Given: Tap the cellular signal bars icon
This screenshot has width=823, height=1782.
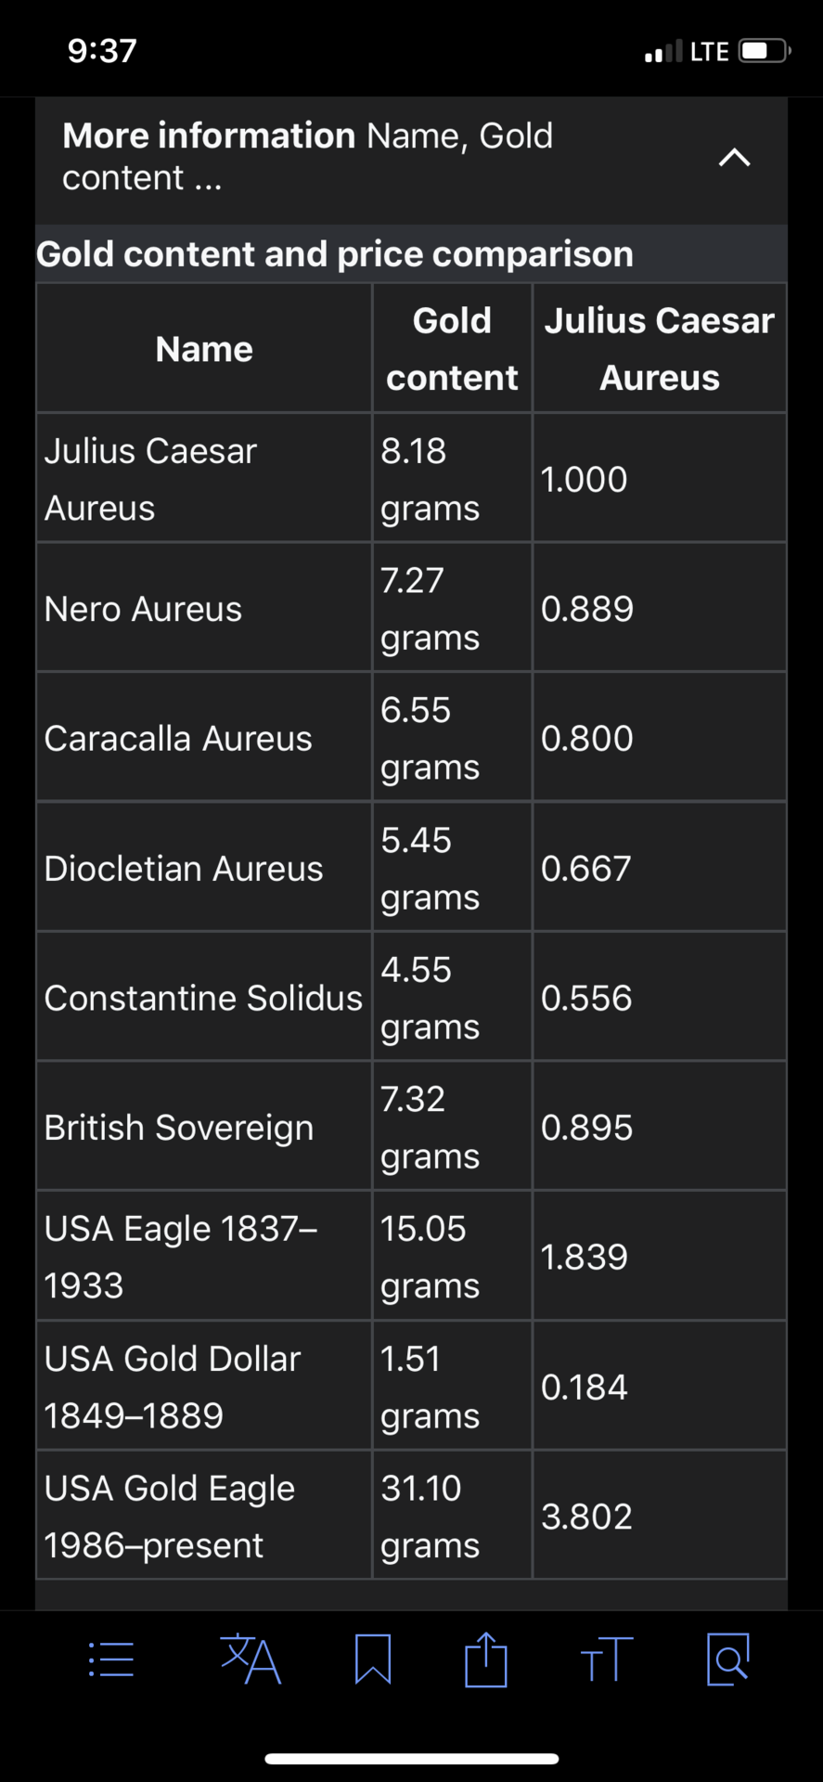Looking at the screenshot, I should [x=663, y=51].
